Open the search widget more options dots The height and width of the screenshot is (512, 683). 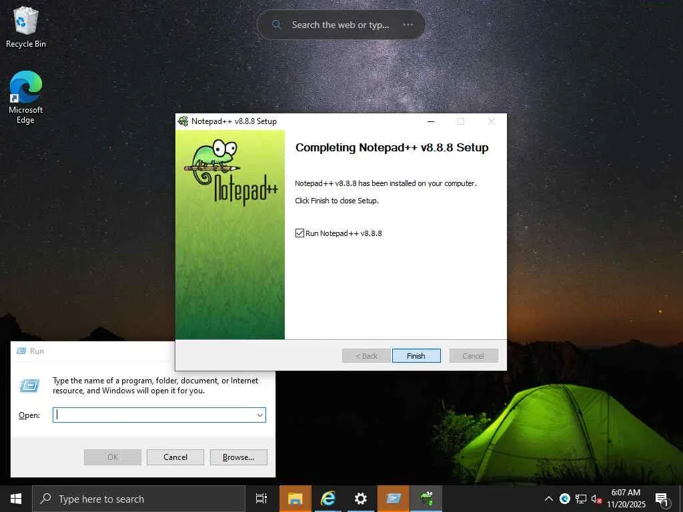pos(408,25)
